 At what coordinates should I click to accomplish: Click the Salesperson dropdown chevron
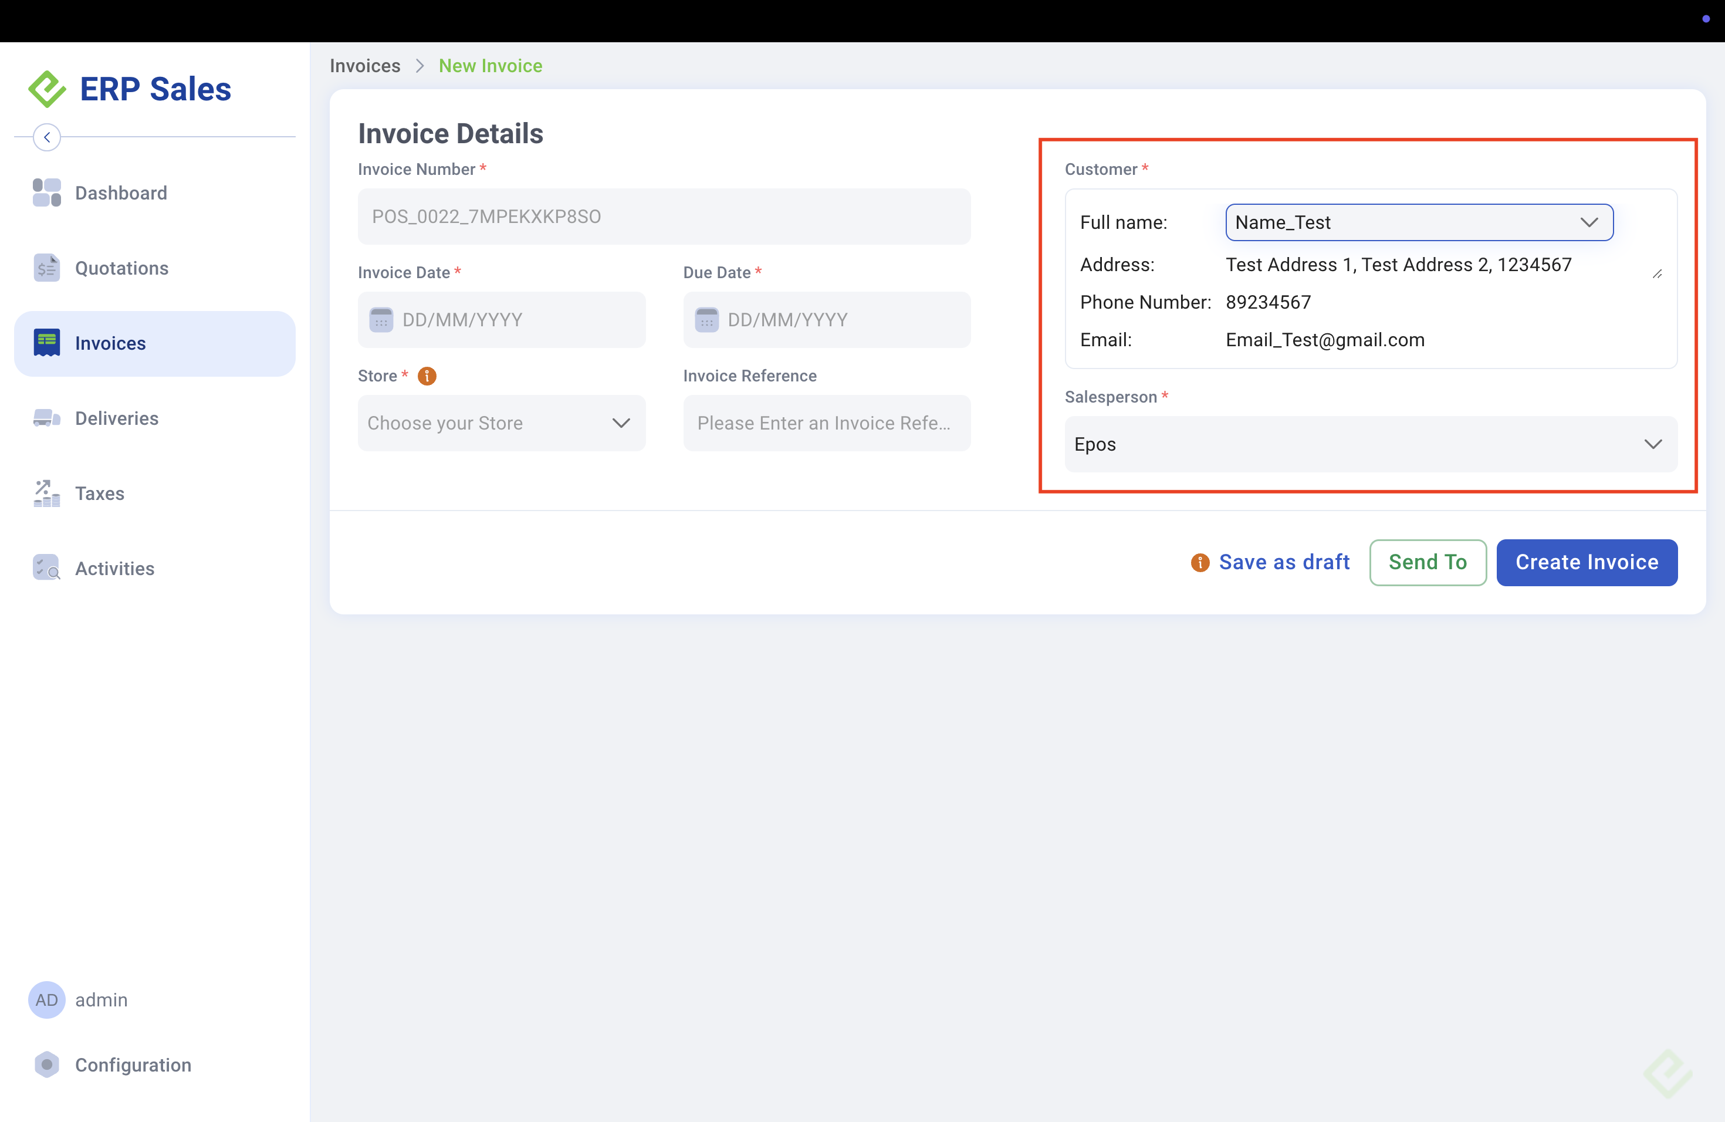(x=1652, y=444)
